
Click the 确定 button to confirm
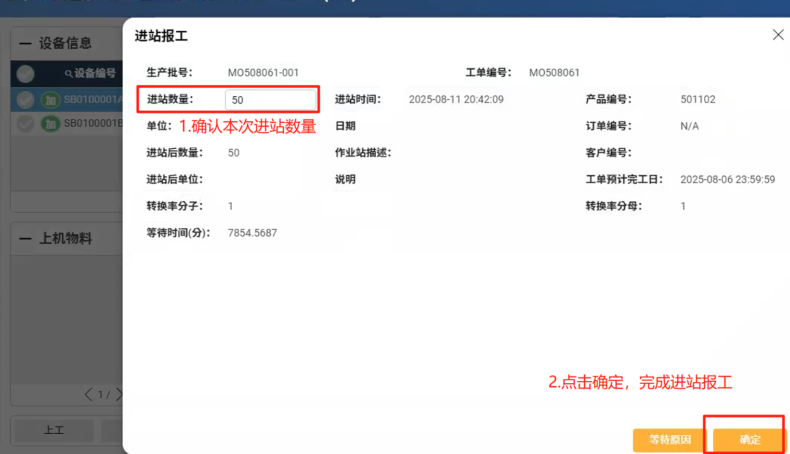pyautogui.click(x=749, y=440)
